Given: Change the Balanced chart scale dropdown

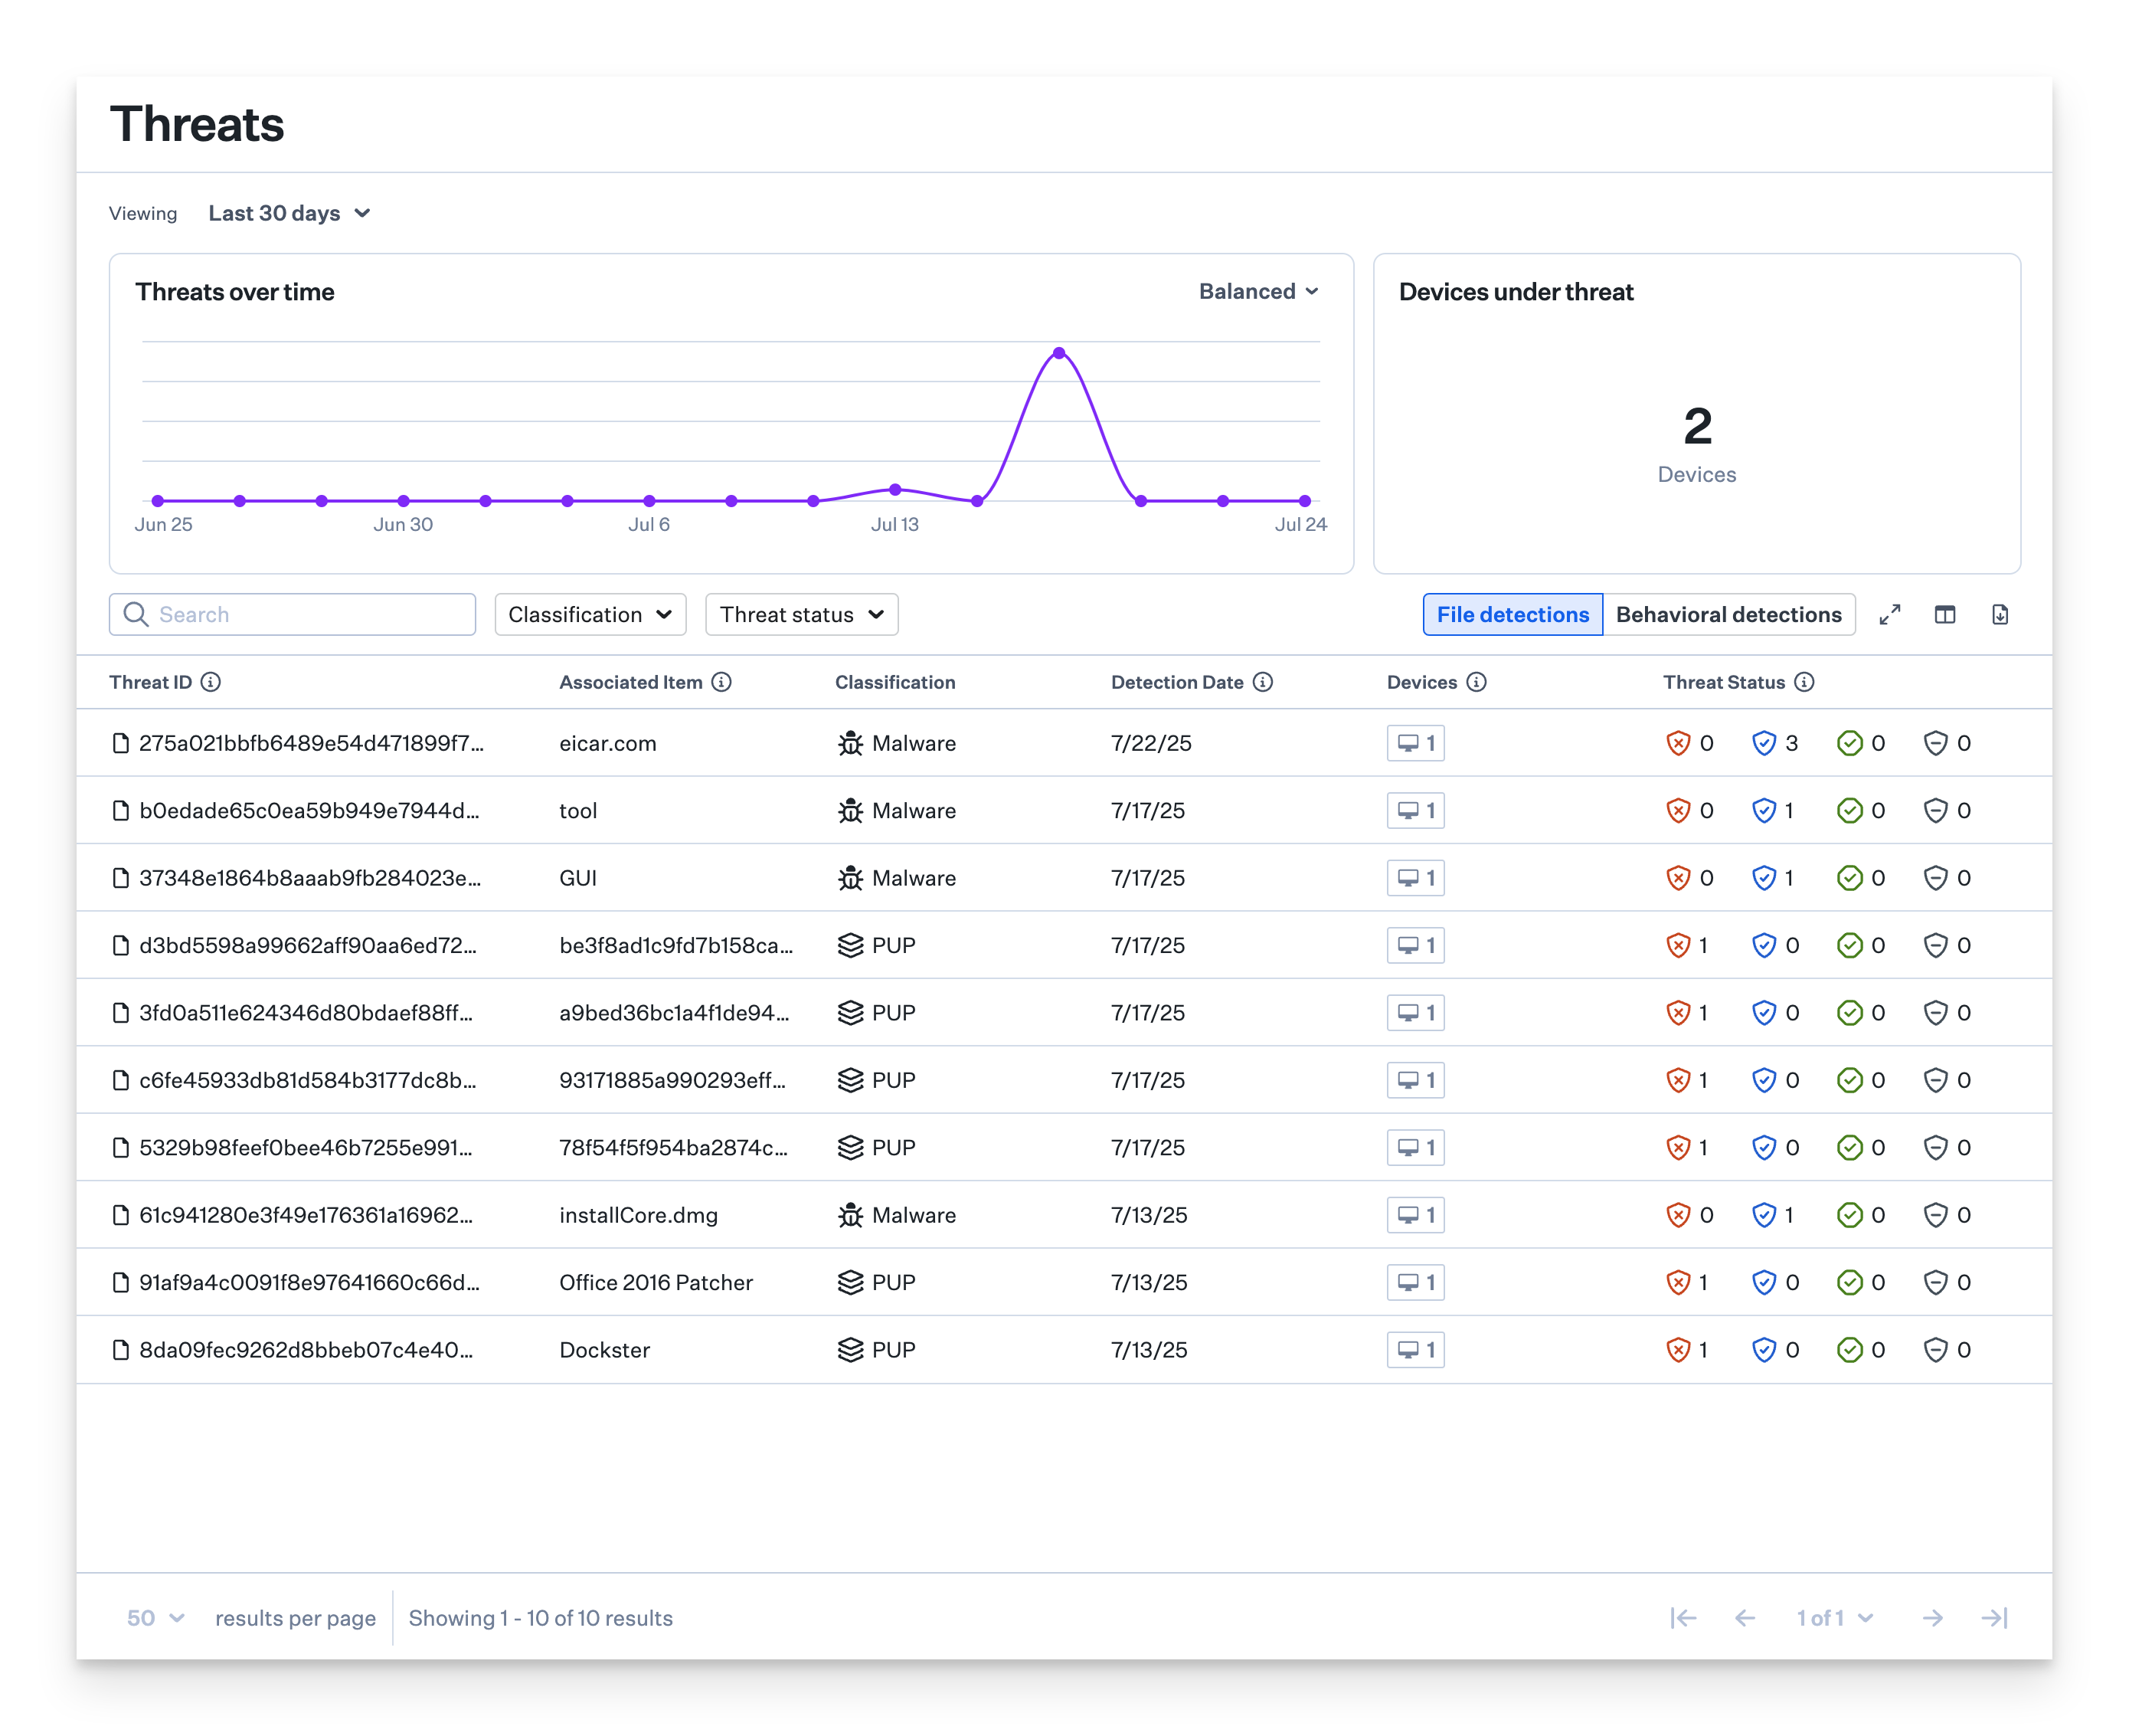Looking at the screenshot, I should (x=1258, y=292).
